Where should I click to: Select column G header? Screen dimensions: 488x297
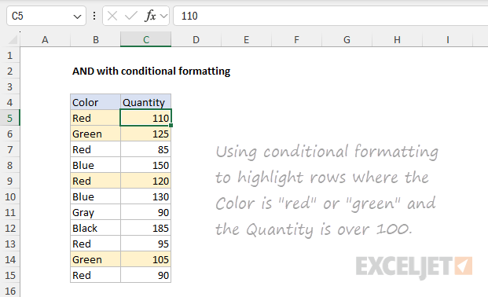tap(347, 40)
